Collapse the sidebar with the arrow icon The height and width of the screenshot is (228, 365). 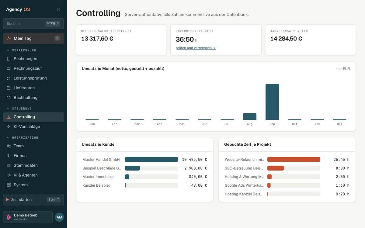(x=59, y=9)
